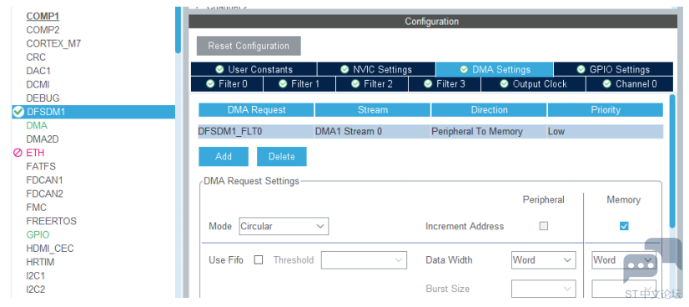This screenshot has width=689, height=307.
Task: Select DCMI in the peripheral list
Action: coord(38,84)
